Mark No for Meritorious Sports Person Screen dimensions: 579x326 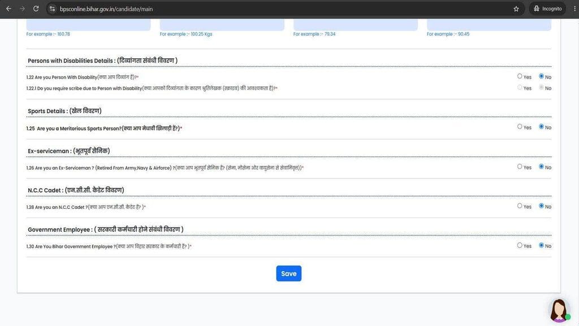541,127
